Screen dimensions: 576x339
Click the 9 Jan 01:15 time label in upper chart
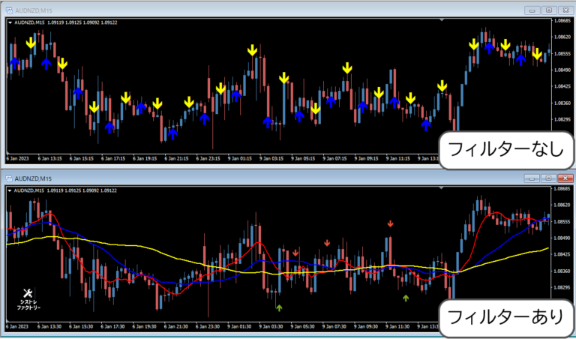(x=238, y=159)
